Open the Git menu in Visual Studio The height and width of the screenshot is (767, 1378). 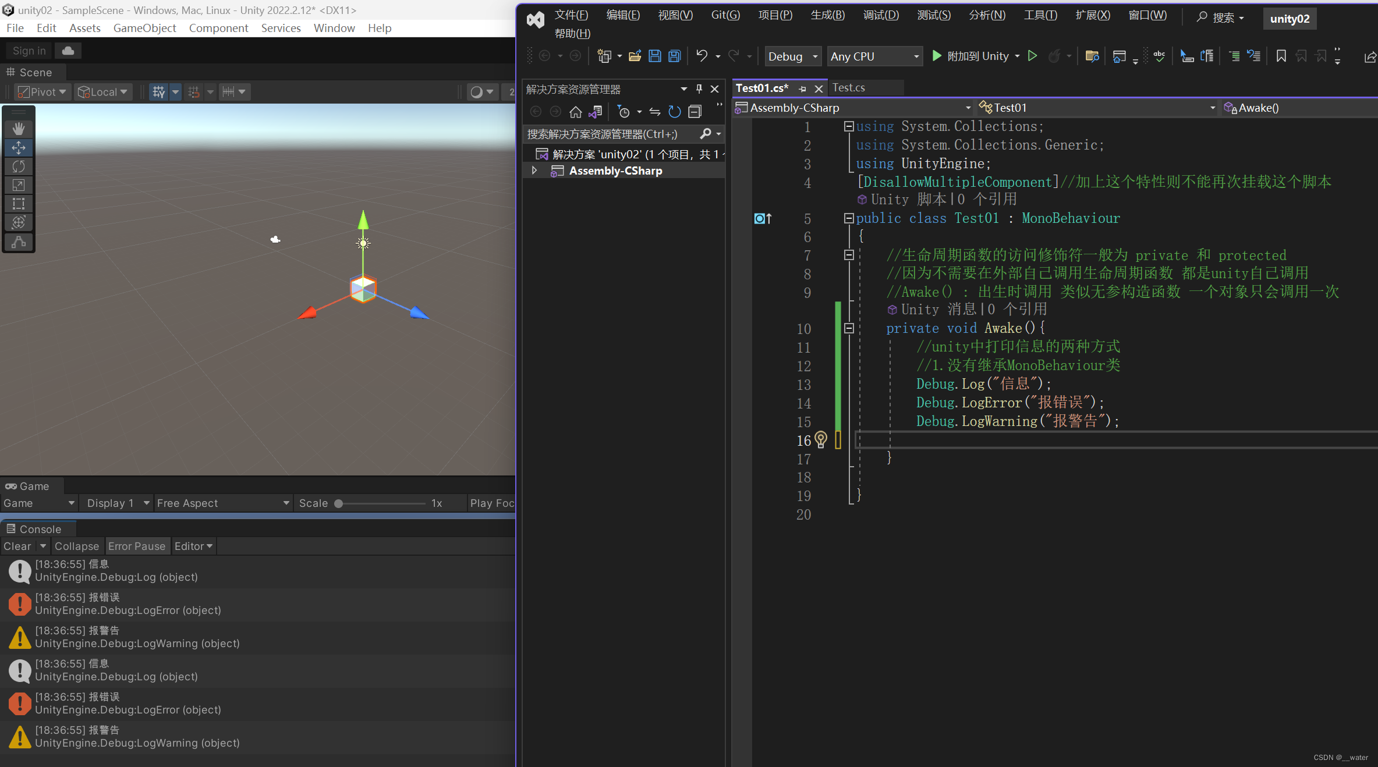coord(724,15)
